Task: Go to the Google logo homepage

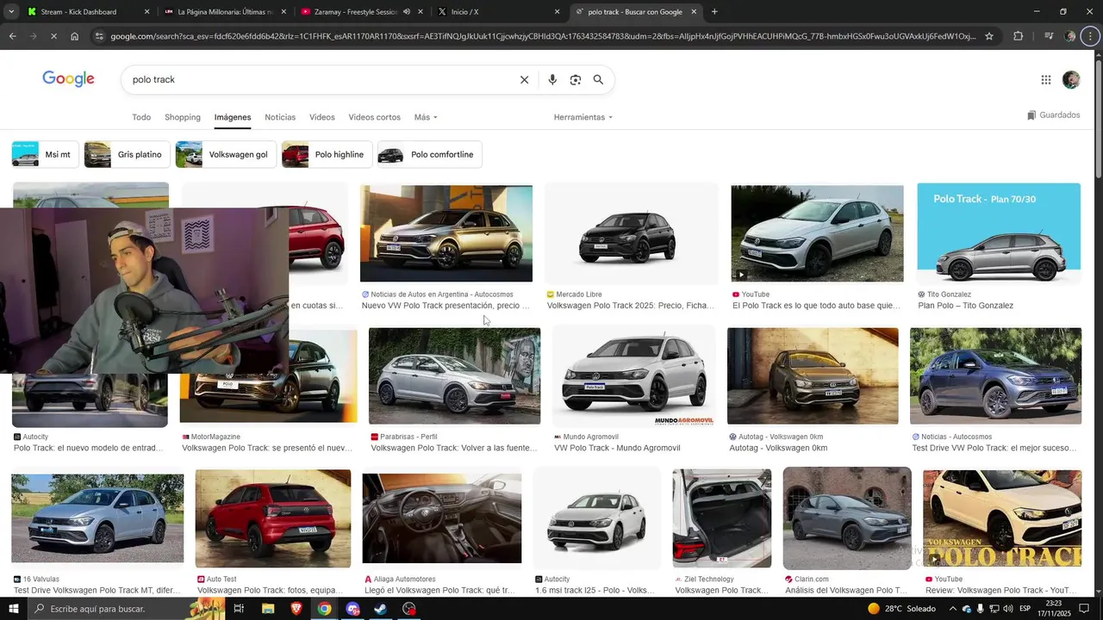Action: (x=68, y=79)
